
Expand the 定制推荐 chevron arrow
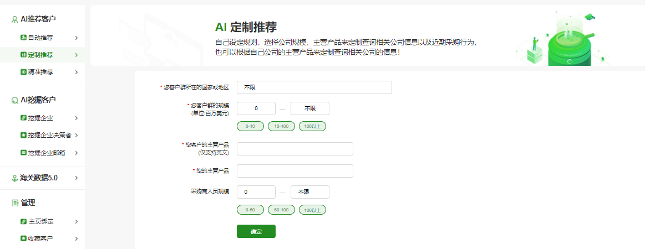coord(76,55)
